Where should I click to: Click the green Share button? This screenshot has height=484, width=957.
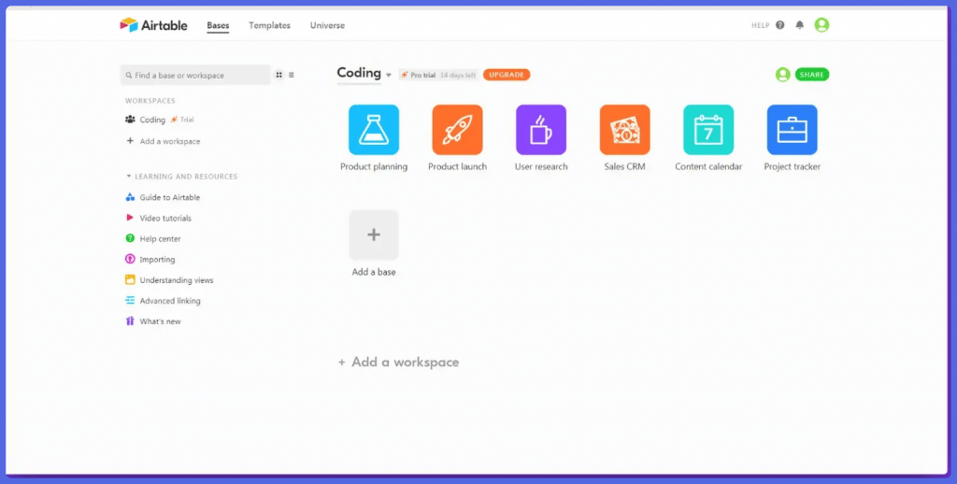coord(812,75)
